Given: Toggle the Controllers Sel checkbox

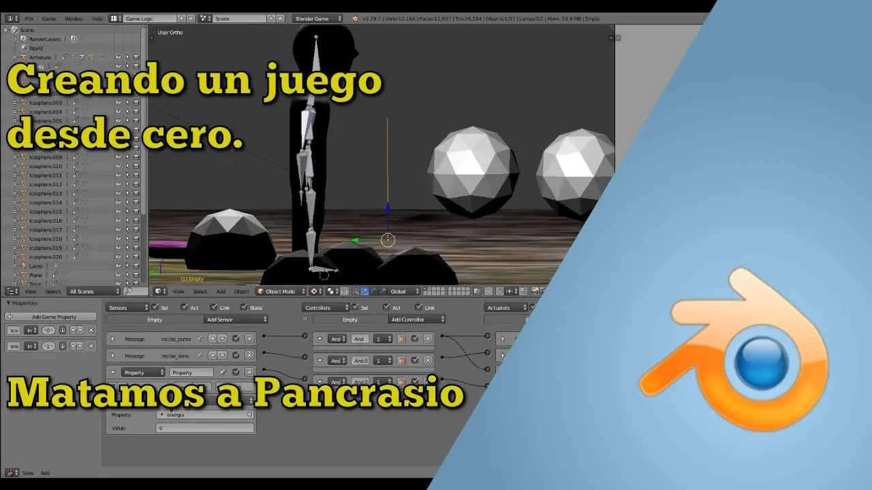Looking at the screenshot, I should click(x=355, y=308).
